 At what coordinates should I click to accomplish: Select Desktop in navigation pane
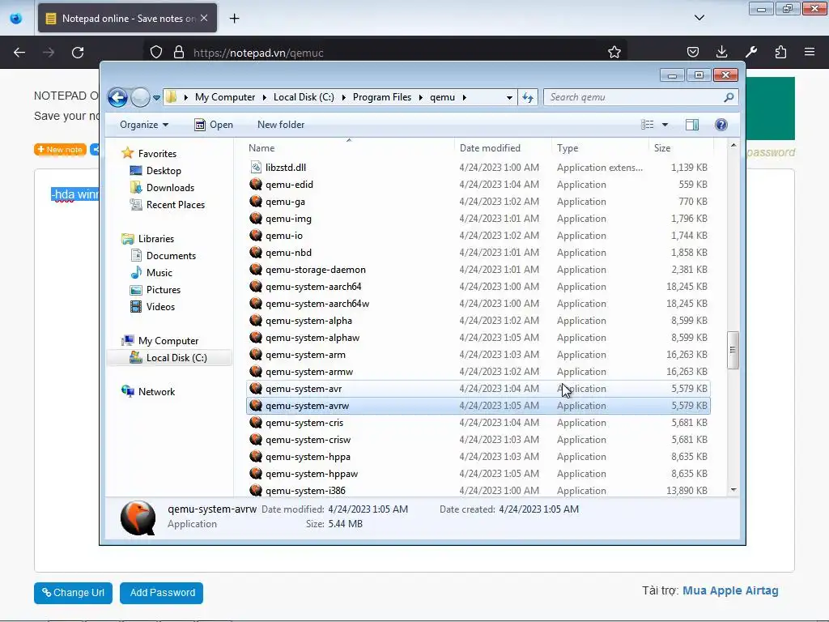click(164, 171)
